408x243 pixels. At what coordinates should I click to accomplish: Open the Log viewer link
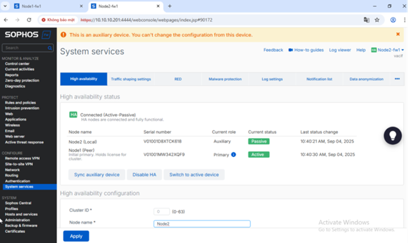(339, 50)
